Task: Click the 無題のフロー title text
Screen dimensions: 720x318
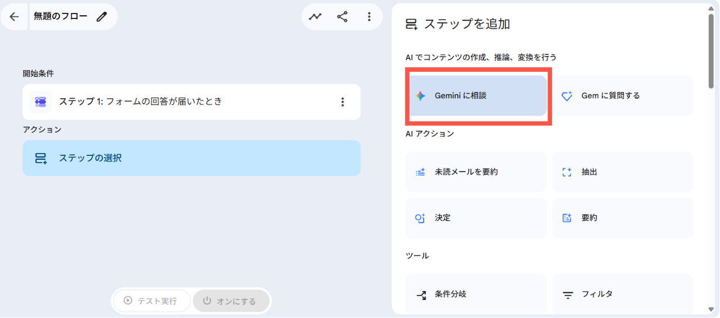Action: pos(61,16)
